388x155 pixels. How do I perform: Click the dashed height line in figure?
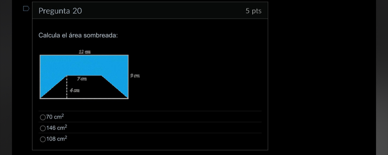click(67, 87)
